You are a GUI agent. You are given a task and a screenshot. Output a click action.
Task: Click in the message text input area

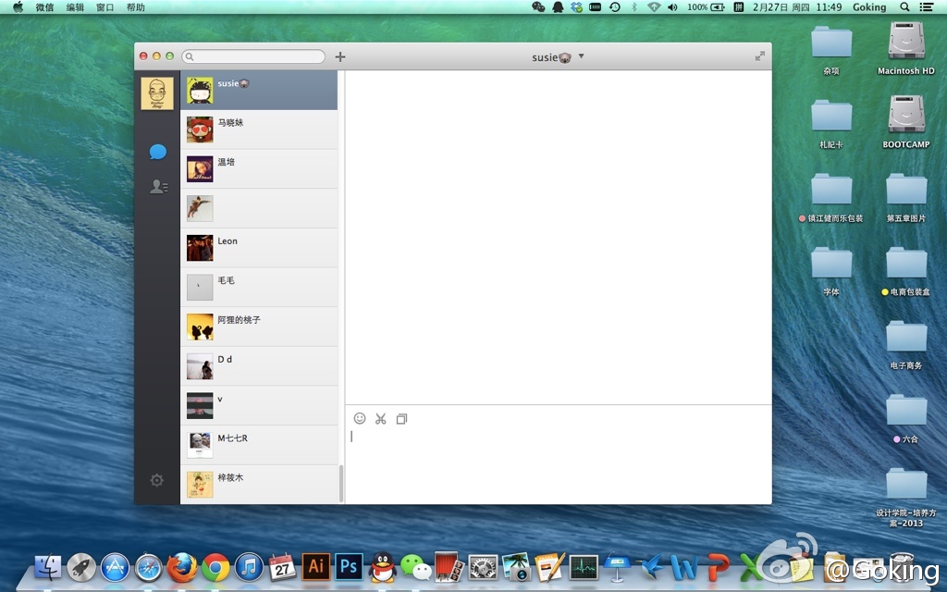[558, 465]
